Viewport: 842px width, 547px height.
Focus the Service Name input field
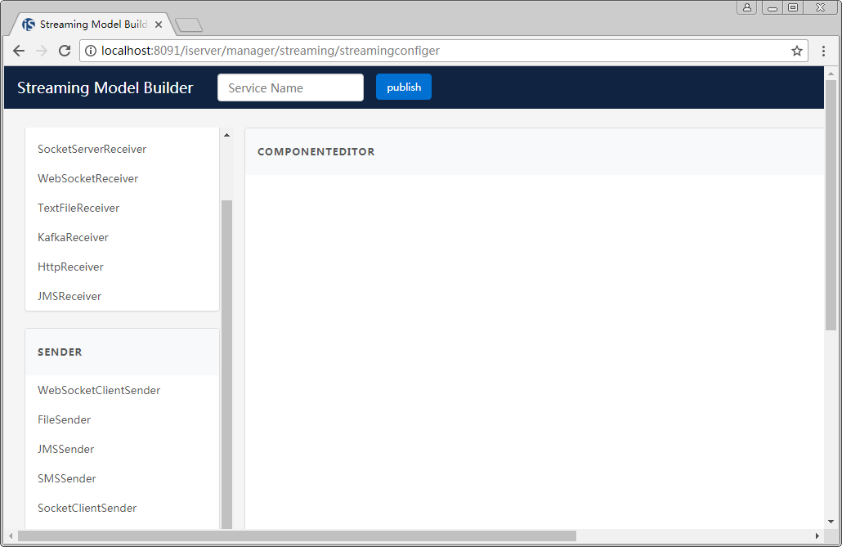tap(290, 87)
